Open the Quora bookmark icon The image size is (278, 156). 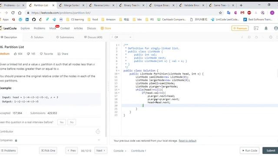coord(13,19)
